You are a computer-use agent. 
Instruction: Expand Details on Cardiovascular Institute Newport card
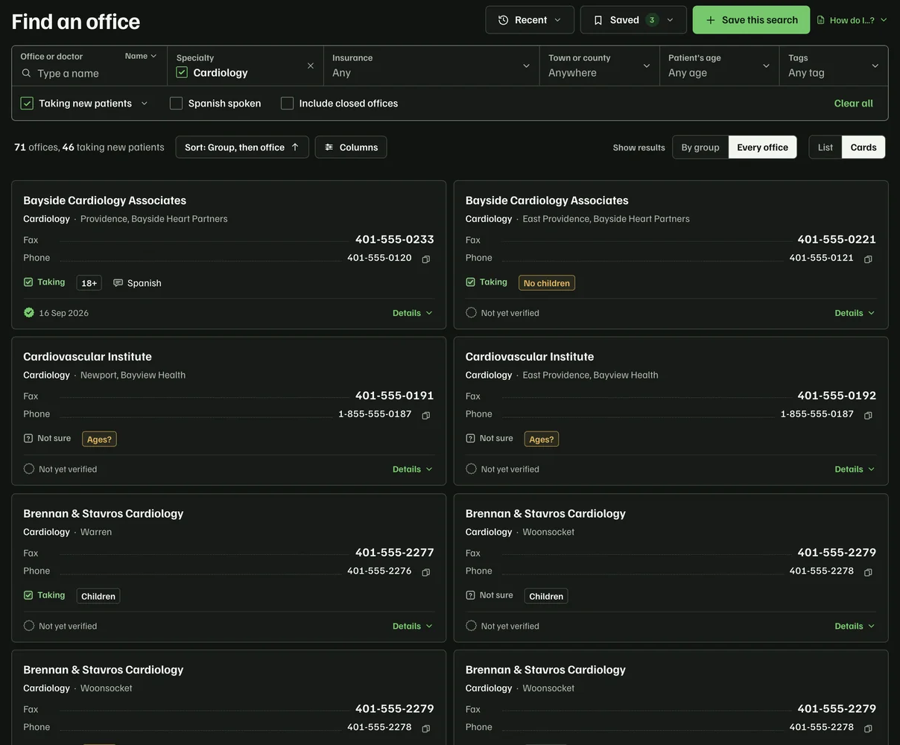[413, 469]
